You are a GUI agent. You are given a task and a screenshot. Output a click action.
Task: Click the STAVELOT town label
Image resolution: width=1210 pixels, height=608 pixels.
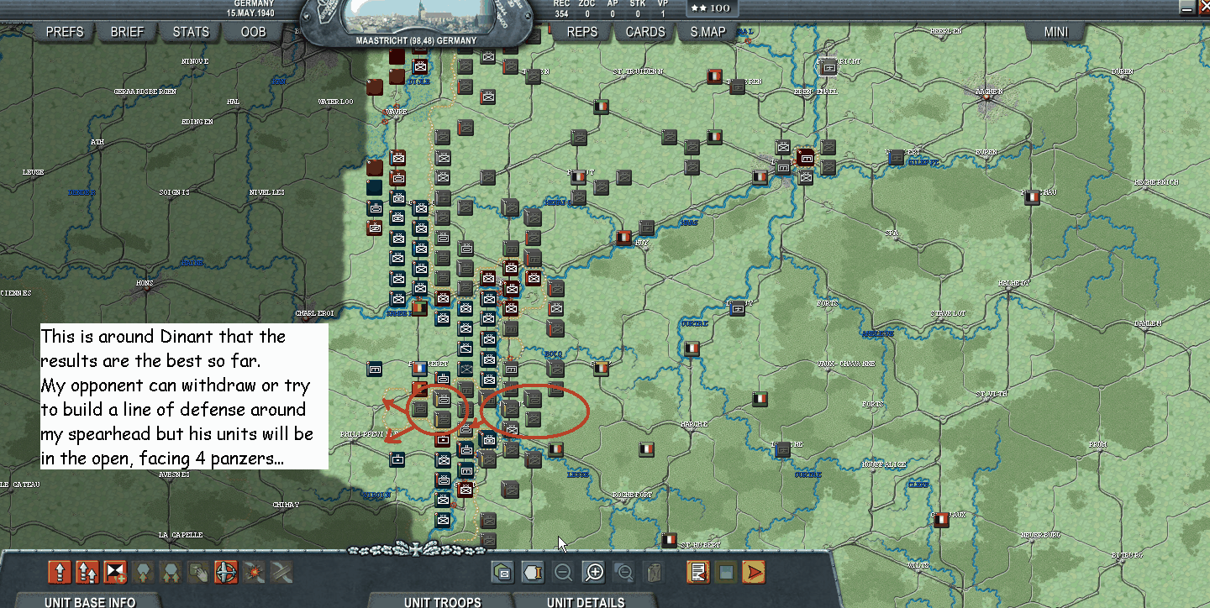948,313
